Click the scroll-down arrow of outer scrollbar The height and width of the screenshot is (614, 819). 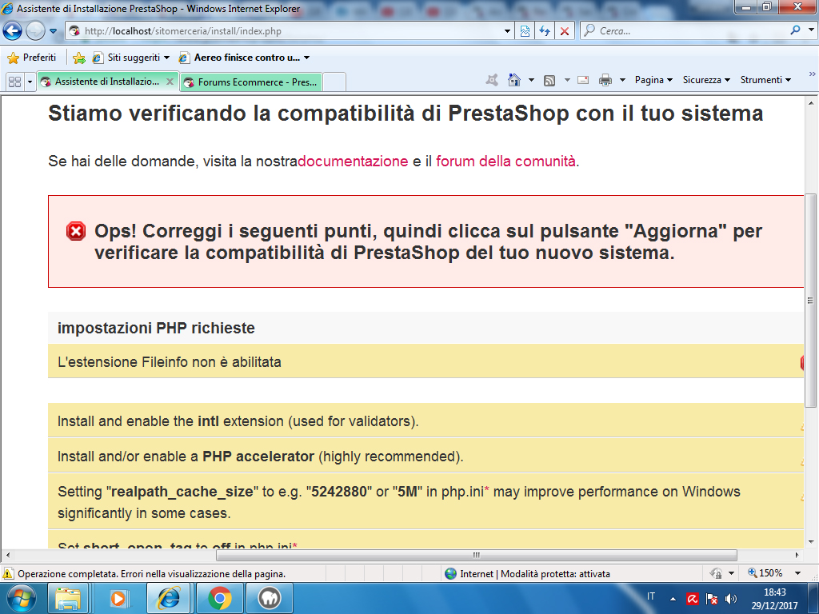tap(811, 542)
